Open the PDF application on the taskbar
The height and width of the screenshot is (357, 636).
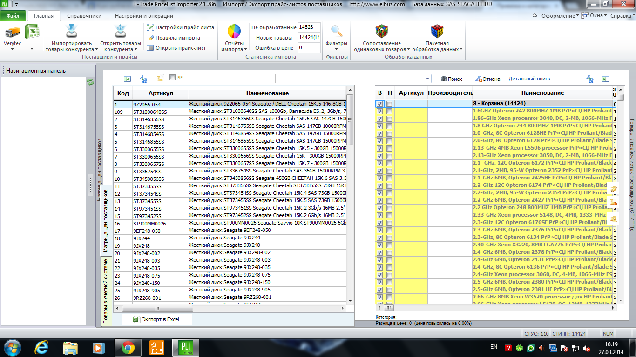156,347
